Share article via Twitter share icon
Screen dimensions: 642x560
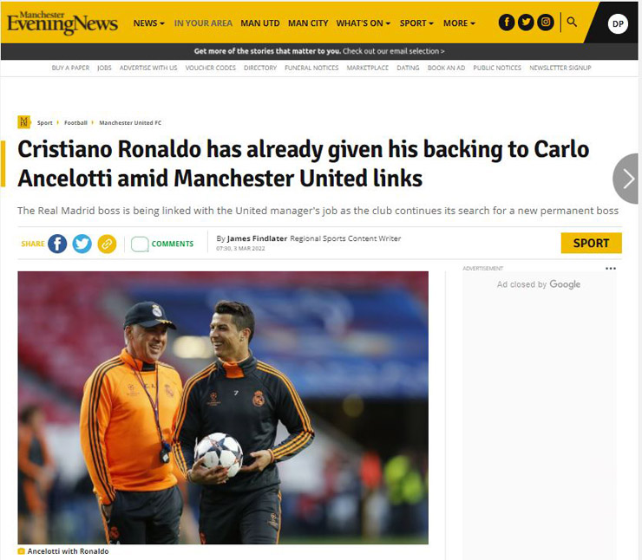tap(82, 244)
